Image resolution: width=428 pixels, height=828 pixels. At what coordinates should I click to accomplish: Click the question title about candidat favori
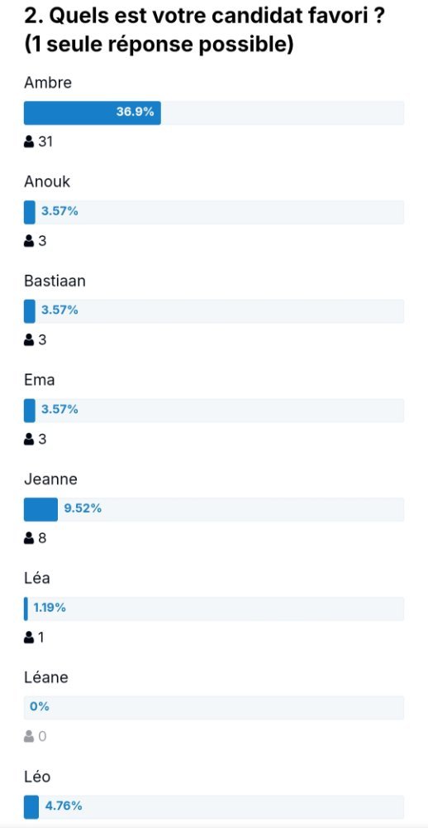coord(203,31)
